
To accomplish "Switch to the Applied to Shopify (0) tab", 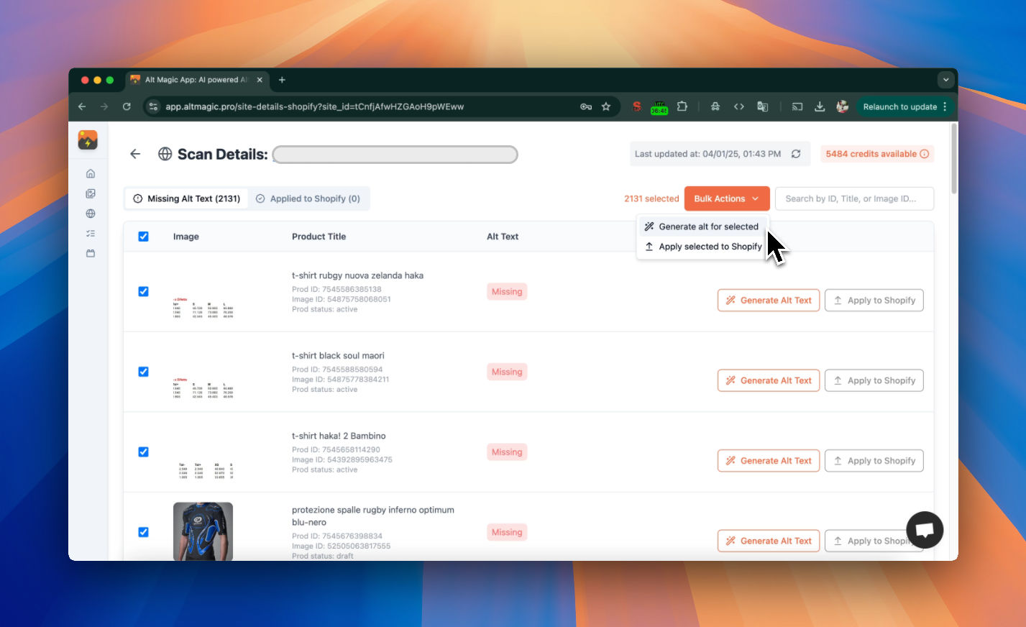I will pos(308,198).
